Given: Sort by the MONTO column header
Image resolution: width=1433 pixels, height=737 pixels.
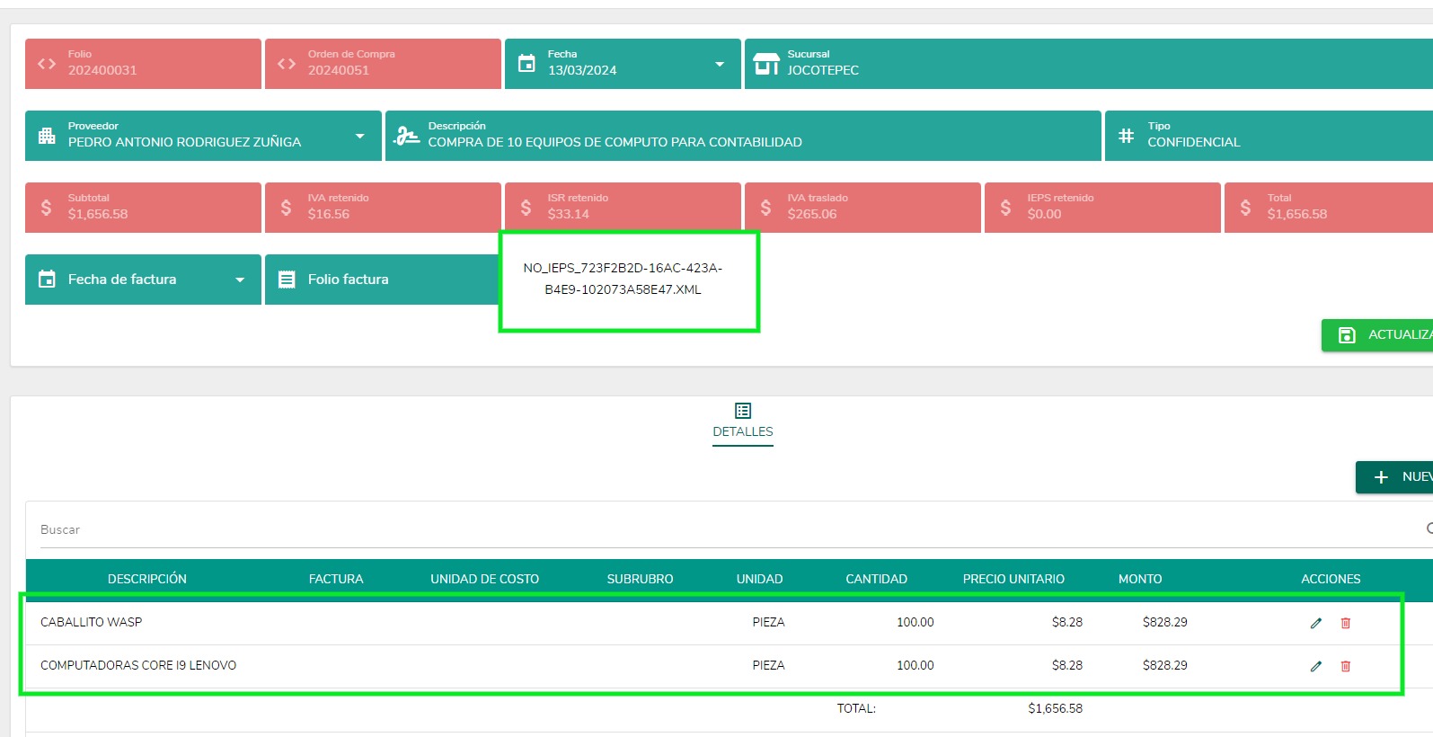Looking at the screenshot, I should coord(1140,579).
